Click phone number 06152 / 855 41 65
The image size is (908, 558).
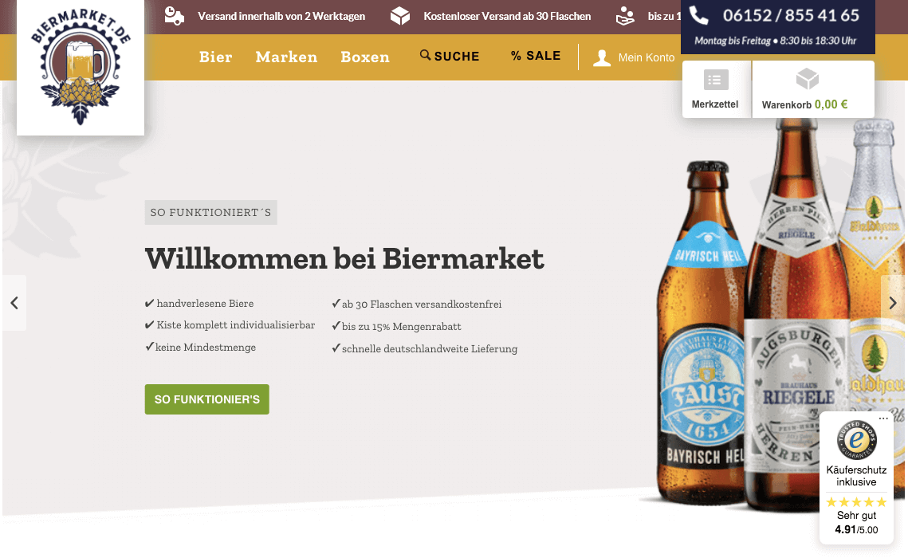pyautogui.click(x=791, y=16)
